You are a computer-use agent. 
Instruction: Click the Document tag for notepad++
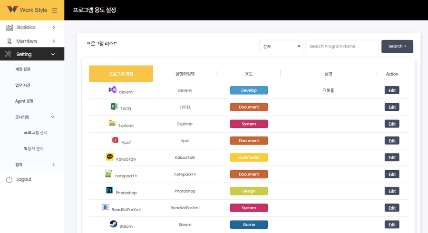[249, 174]
